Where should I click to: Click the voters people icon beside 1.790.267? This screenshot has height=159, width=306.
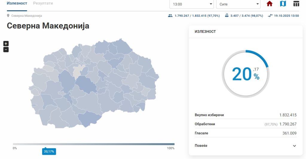(x=170, y=16)
